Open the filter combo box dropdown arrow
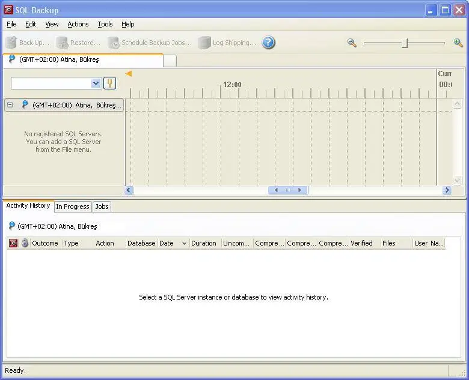The width and height of the screenshot is (469, 380). pyautogui.click(x=96, y=83)
